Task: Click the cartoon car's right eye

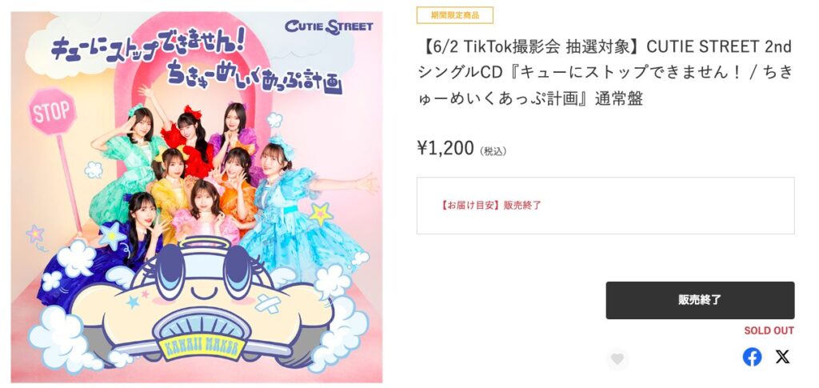Action: pos(236,271)
